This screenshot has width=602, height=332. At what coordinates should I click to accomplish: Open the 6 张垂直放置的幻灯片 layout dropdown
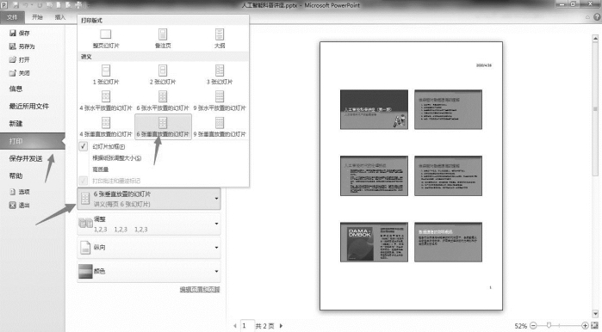[x=149, y=199]
